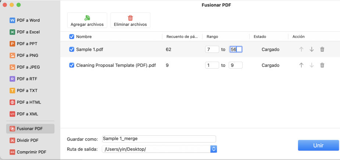This screenshot has height=160, width=340.
Task: Edit start page of Cleaning Proposal Template
Action: [x=212, y=65]
